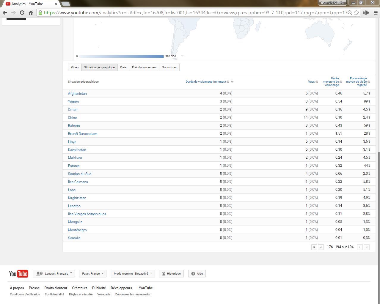The height and width of the screenshot is (304, 380).
Task: Open the État d'abonnement tab
Action: (x=144, y=67)
